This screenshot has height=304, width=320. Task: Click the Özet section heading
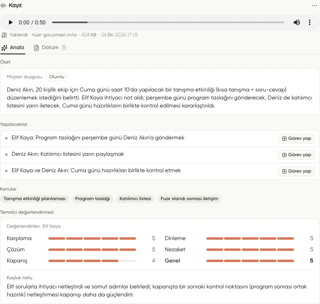(x=5, y=62)
